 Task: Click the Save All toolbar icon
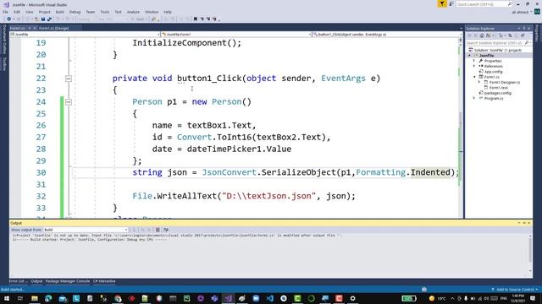coord(49,19)
